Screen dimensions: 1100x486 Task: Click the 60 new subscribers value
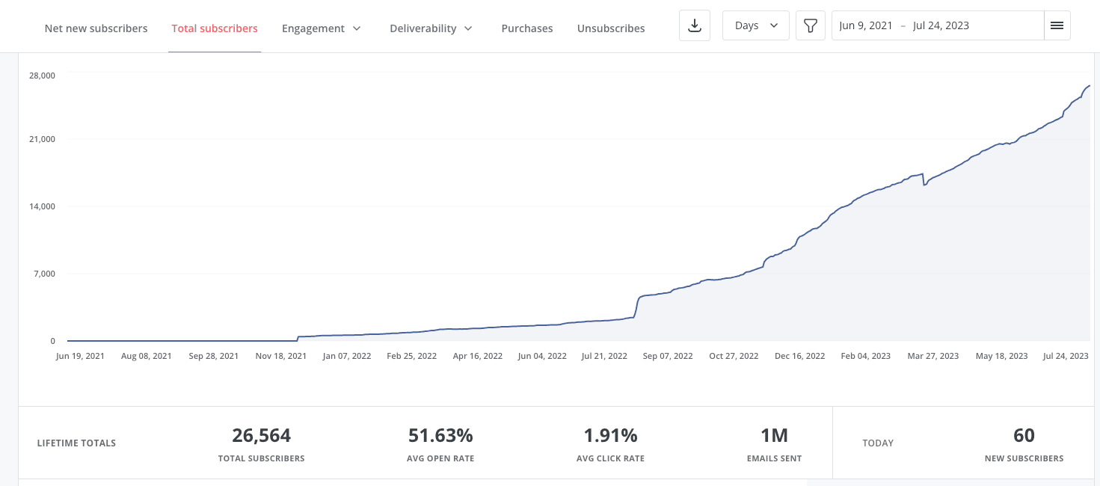(x=1024, y=435)
